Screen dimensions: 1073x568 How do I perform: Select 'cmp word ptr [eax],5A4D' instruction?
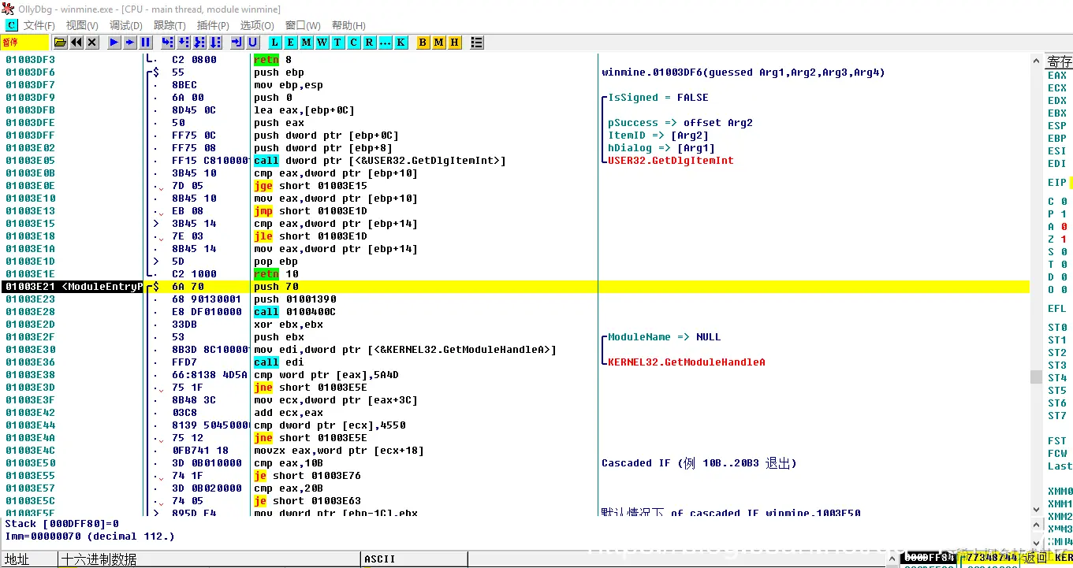[326, 375]
